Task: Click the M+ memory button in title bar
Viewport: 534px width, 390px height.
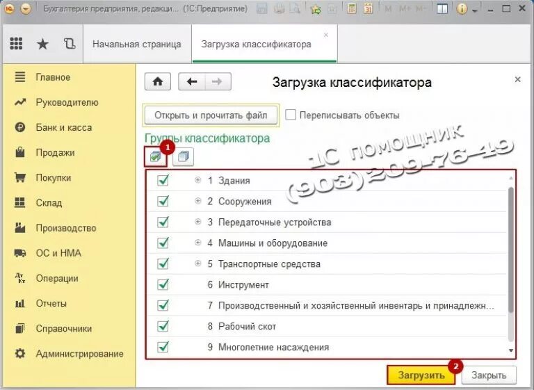Action: 405,9
